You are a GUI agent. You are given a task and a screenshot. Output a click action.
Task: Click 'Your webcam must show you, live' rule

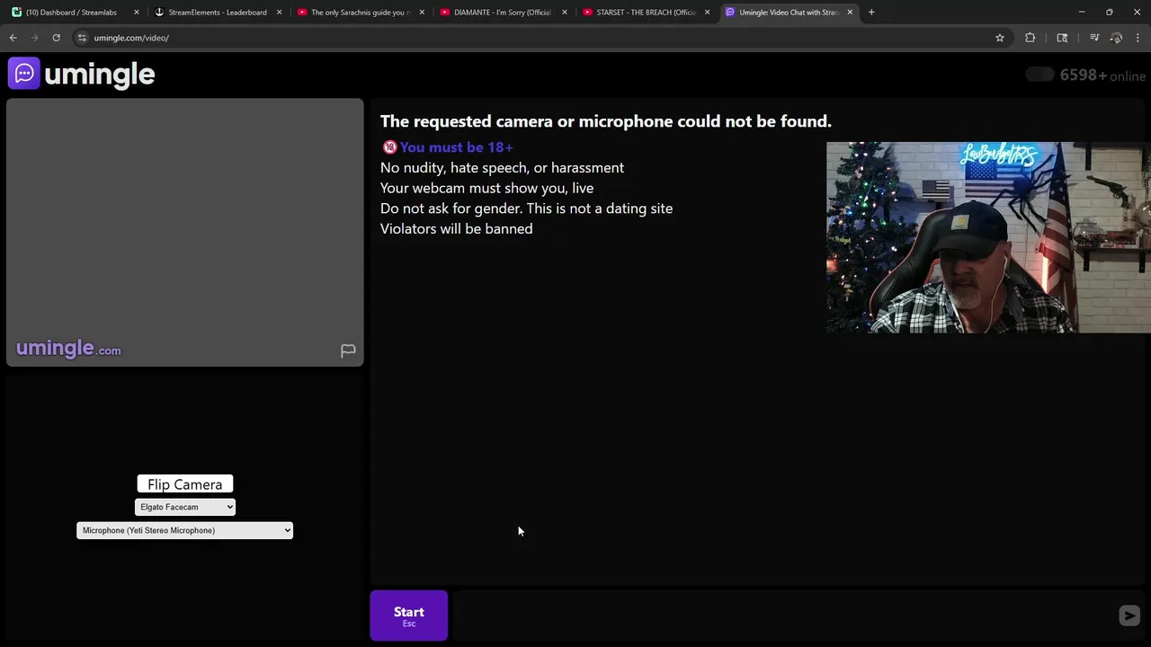[486, 188]
